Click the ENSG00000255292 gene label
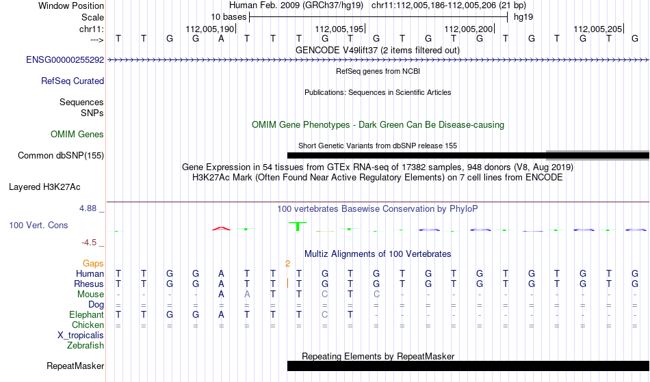 pyautogui.click(x=65, y=60)
